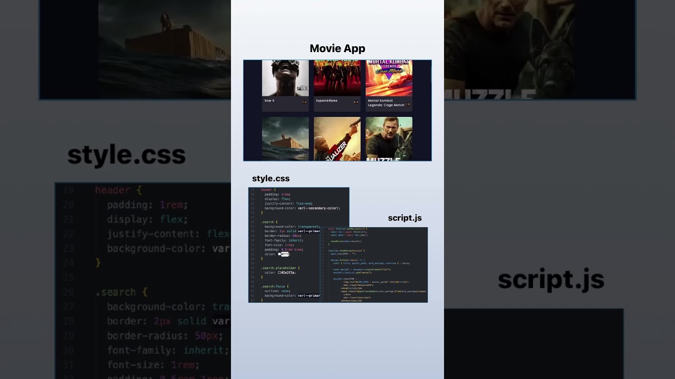The image size is (675, 379).
Task: Open the ark-on-ocean movie poster
Action: [285, 138]
